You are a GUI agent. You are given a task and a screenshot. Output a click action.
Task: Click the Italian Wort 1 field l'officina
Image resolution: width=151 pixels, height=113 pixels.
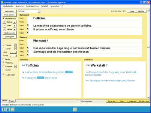88,18
